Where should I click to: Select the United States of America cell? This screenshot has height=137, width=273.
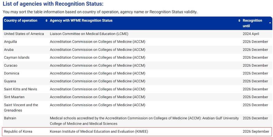tap(24, 34)
